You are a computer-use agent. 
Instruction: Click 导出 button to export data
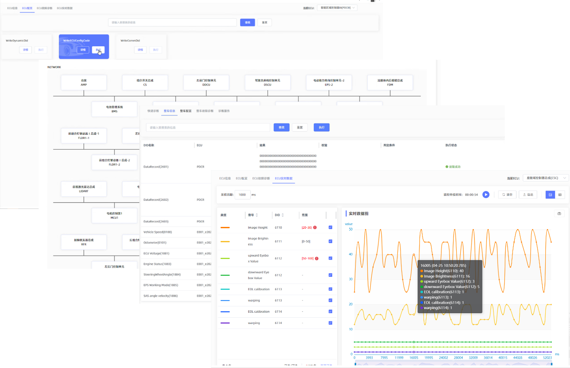coord(528,195)
